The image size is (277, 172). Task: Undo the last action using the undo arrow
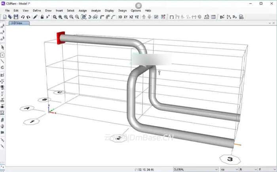click(23, 17)
